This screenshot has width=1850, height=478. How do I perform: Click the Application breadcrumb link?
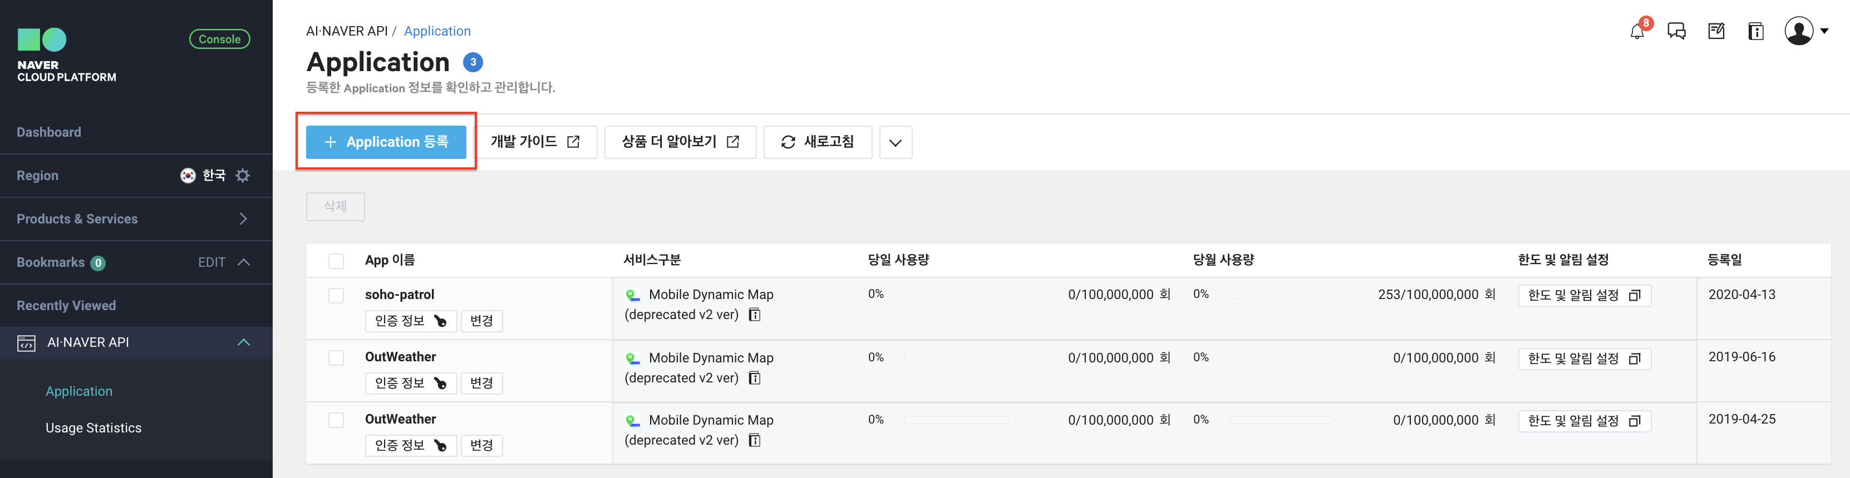click(437, 31)
